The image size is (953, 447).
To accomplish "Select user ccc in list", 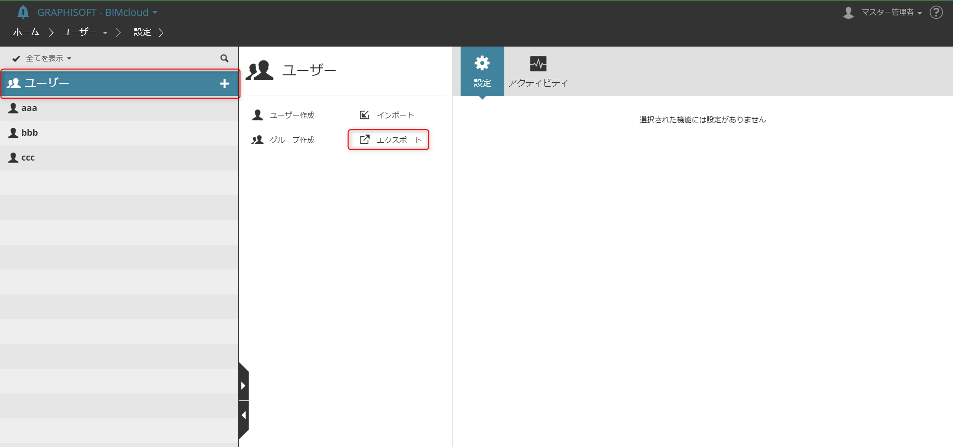I will (x=119, y=158).
